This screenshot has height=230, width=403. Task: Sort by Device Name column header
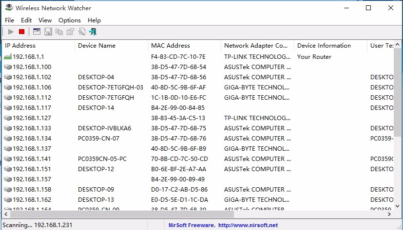coord(112,46)
